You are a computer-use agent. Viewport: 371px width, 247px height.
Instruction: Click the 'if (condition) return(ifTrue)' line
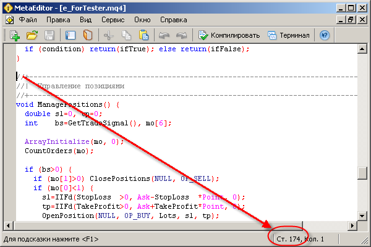click(x=137, y=49)
